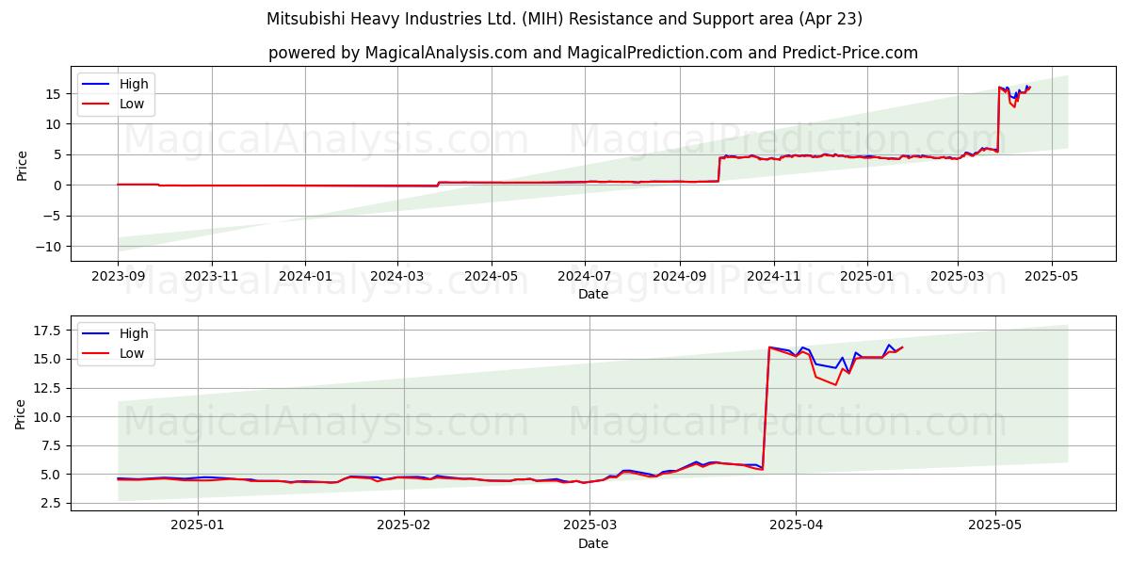Click the '2025-01' tick on the lower x-axis
1130x565 pixels.
[x=199, y=525]
